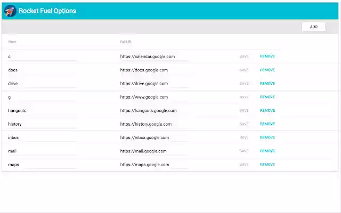Remove the 'docs' shortcut
Image resolution: width=341 pixels, height=213 pixels.
click(267, 70)
